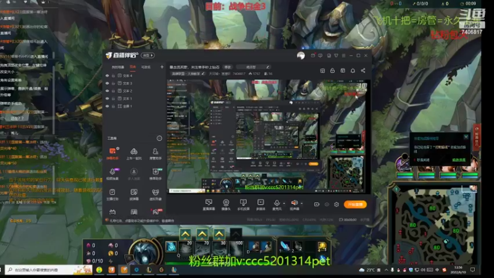Open the Windows notification center icon
Image resolution: width=494 pixels, height=278 pixels.
click(x=472, y=270)
